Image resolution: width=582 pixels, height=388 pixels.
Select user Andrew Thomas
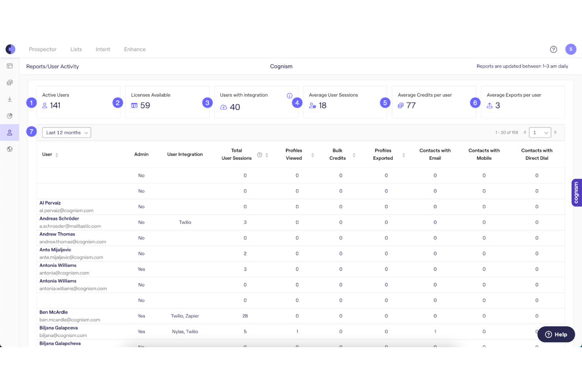point(57,234)
